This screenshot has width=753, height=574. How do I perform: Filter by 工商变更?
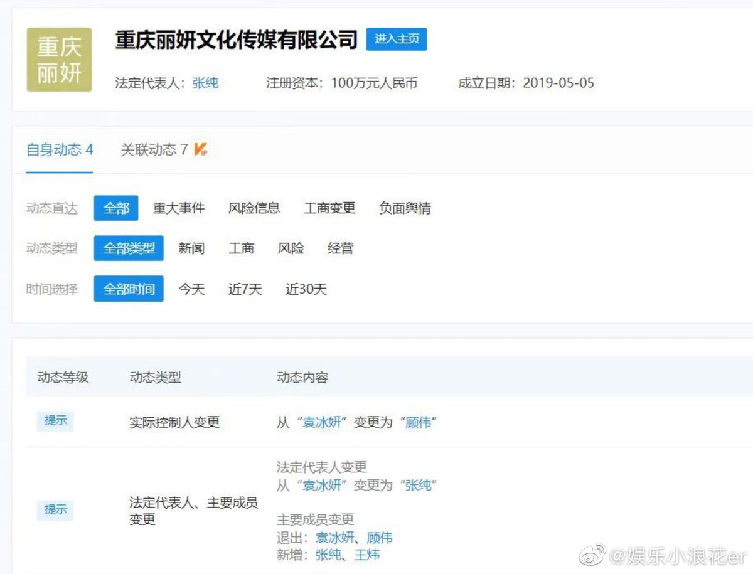(330, 208)
